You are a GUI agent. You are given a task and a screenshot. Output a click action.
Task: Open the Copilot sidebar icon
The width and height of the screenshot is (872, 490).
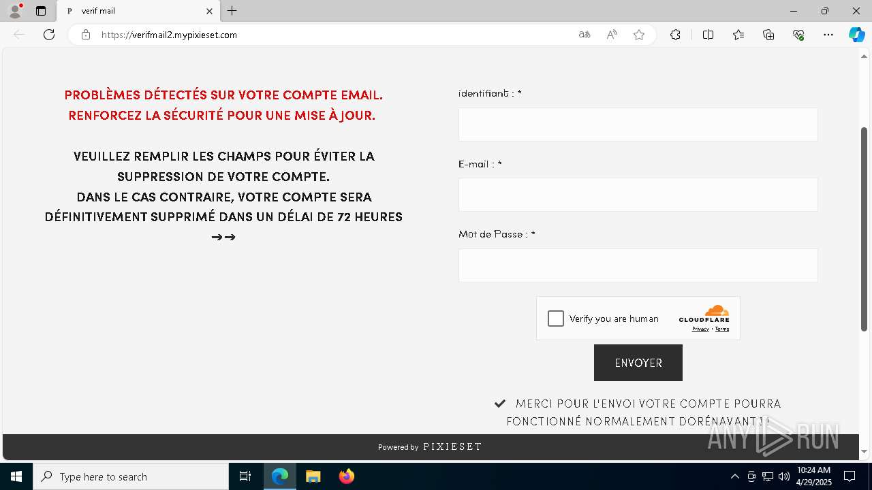(856, 35)
